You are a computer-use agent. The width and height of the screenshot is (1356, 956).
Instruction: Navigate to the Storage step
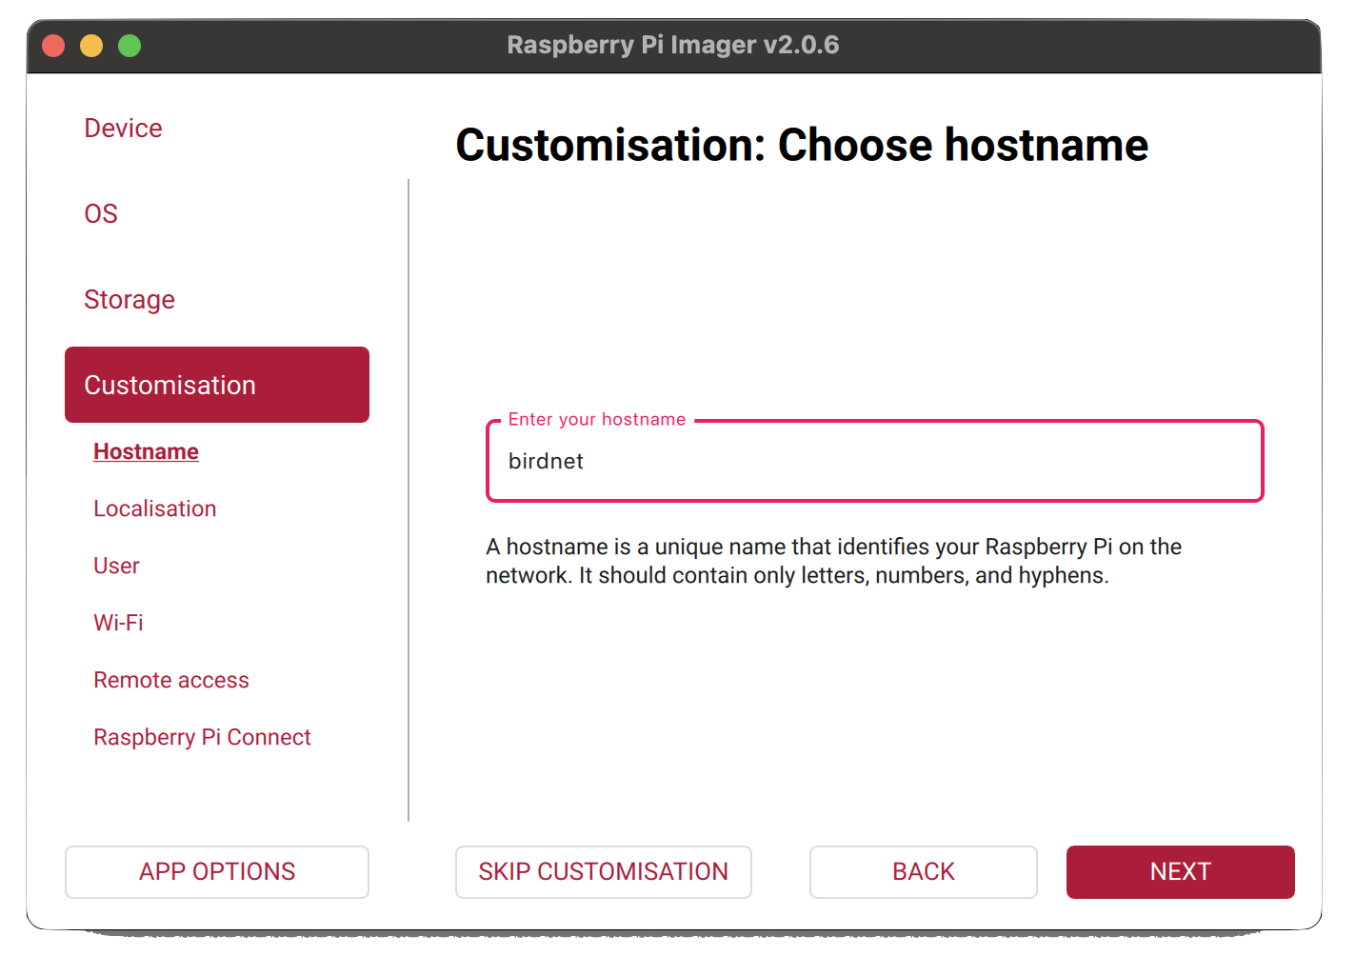coord(130,299)
